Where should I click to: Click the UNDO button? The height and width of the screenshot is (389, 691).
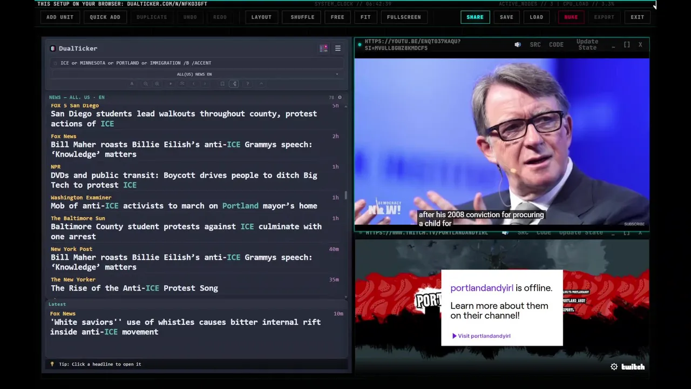tap(190, 17)
